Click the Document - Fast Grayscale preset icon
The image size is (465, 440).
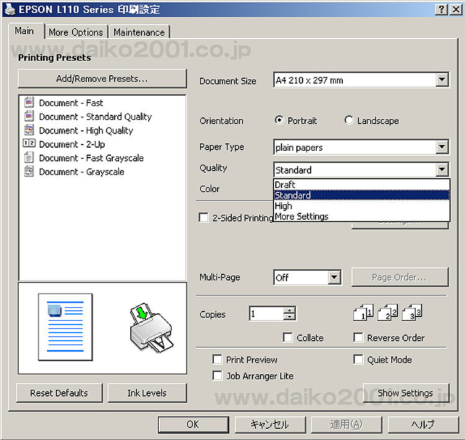pos(29,158)
